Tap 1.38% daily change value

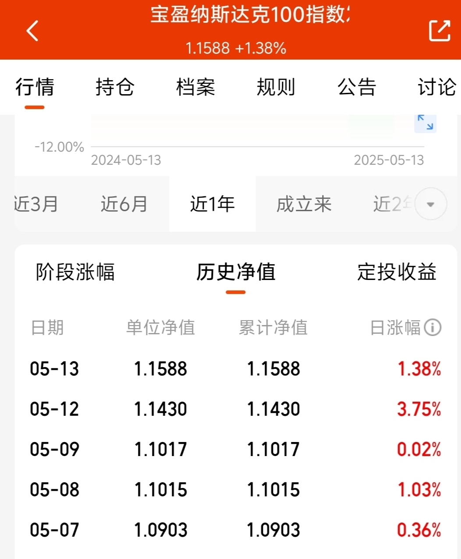(419, 368)
